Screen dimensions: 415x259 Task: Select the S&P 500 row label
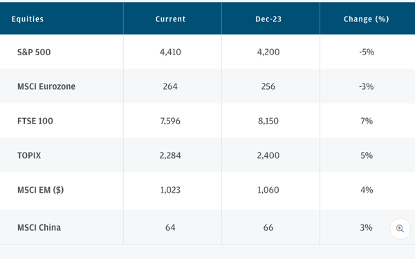pos(34,52)
